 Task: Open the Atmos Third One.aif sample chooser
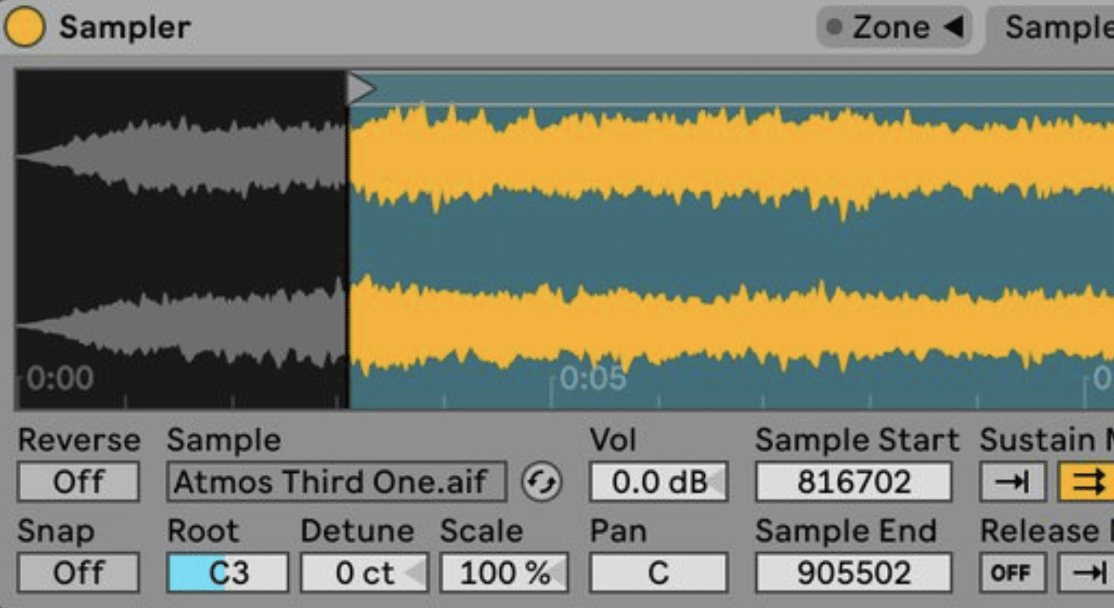[x=336, y=482]
